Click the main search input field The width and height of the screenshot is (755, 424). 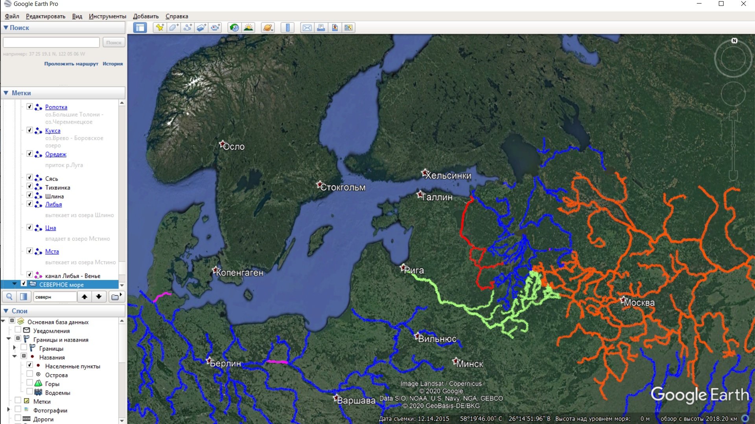pos(51,42)
